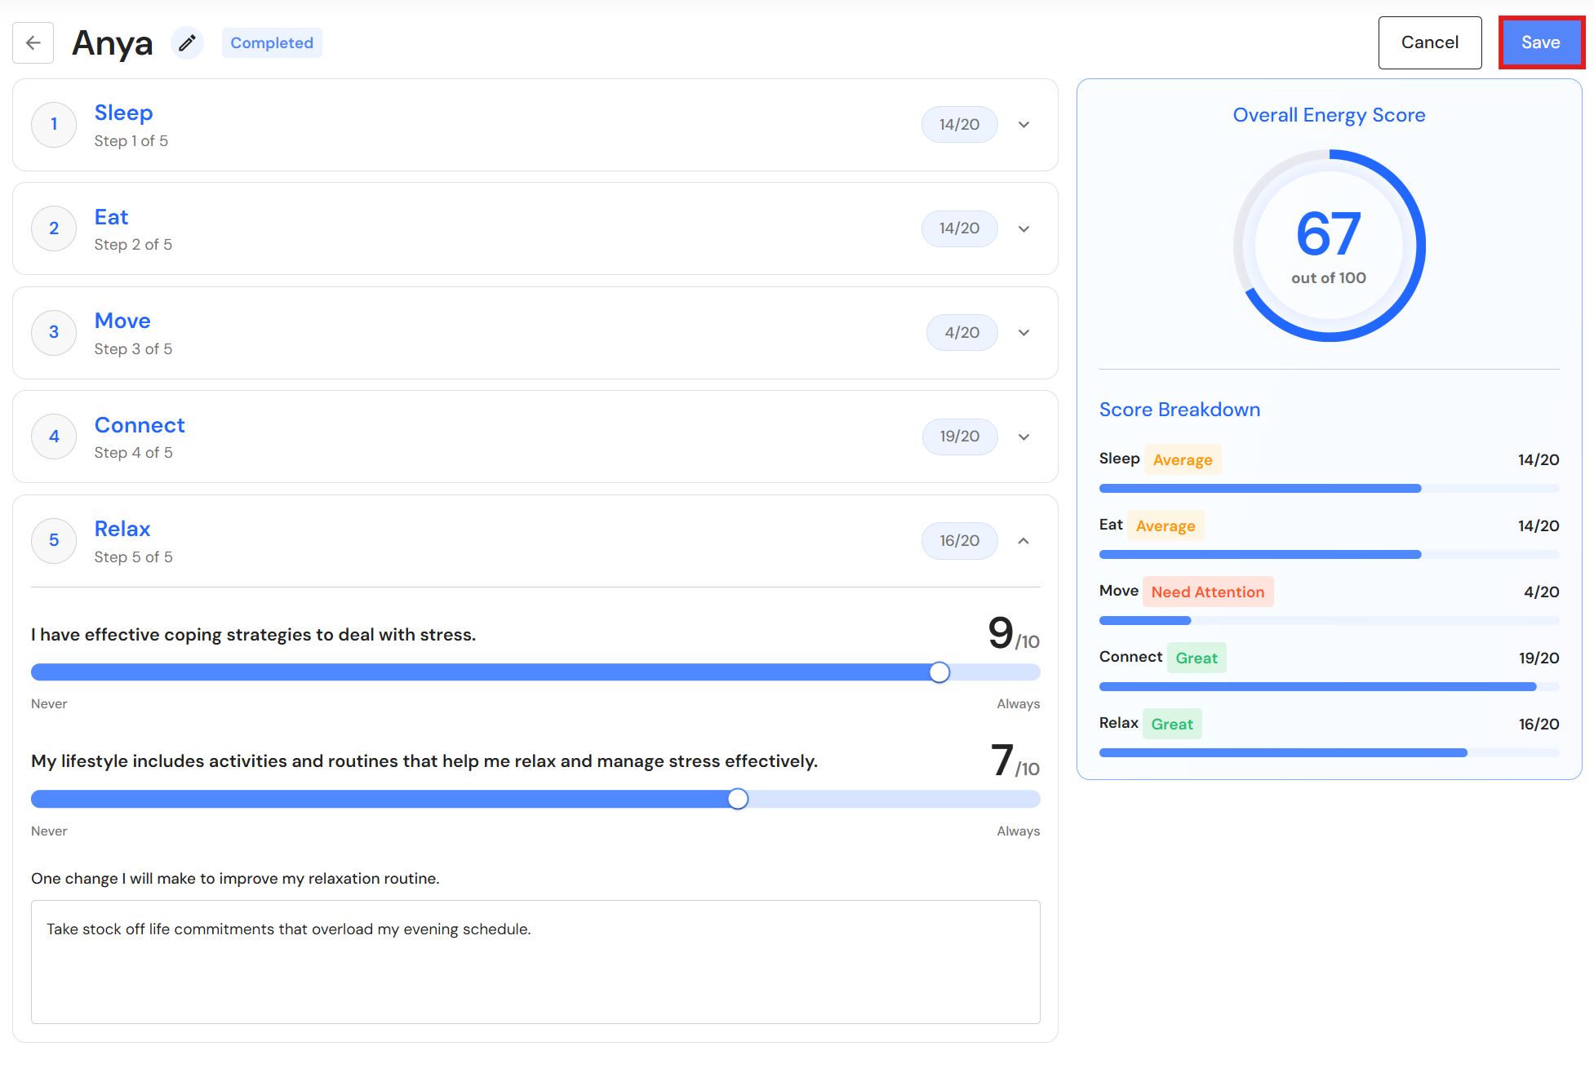Viewport: 1594px width, 1073px height.
Task: Expand the Sleep section chevron
Action: [1023, 125]
